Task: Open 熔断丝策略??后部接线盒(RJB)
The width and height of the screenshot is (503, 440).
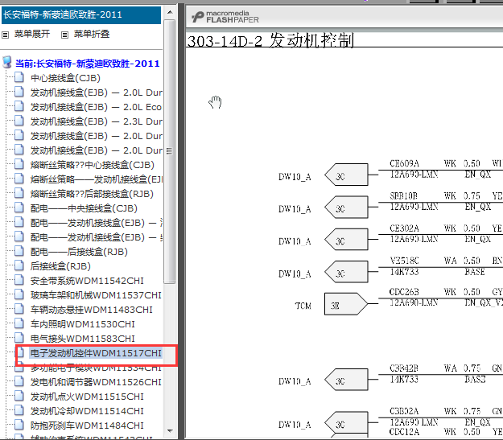Action: pos(92,194)
